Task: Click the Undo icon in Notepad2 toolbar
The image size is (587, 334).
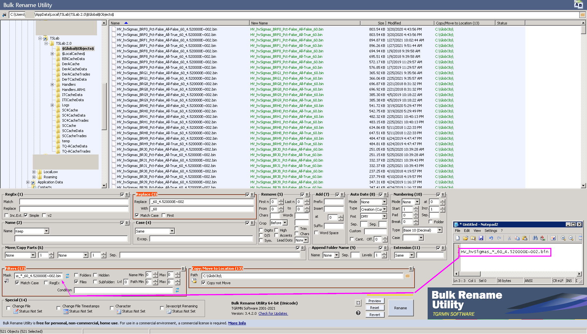Action: click(491, 238)
